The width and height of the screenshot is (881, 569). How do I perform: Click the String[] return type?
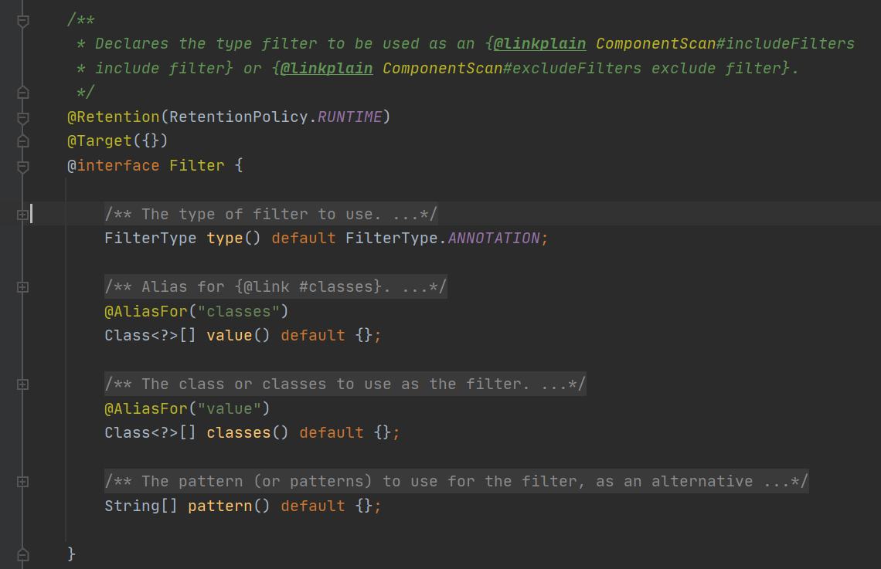(x=141, y=506)
